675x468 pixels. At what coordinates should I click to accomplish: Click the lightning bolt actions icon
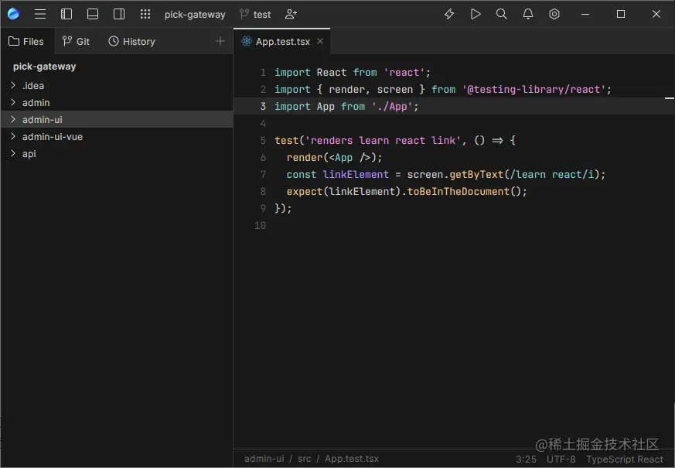click(x=449, y=14)
